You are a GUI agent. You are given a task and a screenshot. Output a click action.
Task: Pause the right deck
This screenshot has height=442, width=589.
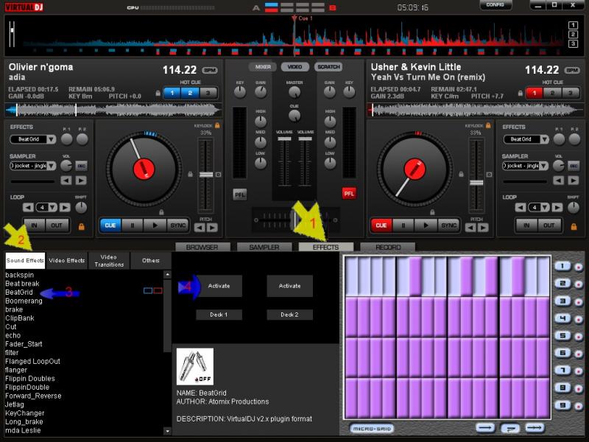pos(403,225)
